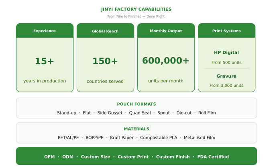Select 'Metallised Film' material

200,138
